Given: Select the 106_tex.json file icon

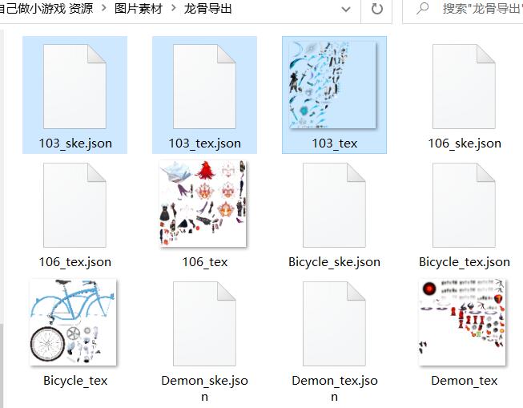Looking at the screenshot, I should [74, 205].
